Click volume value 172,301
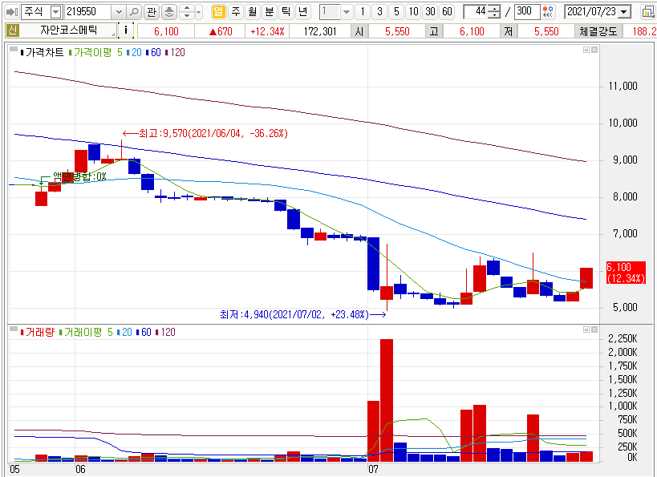This screenshot has width=657, height=477. (x=320, y=31)
